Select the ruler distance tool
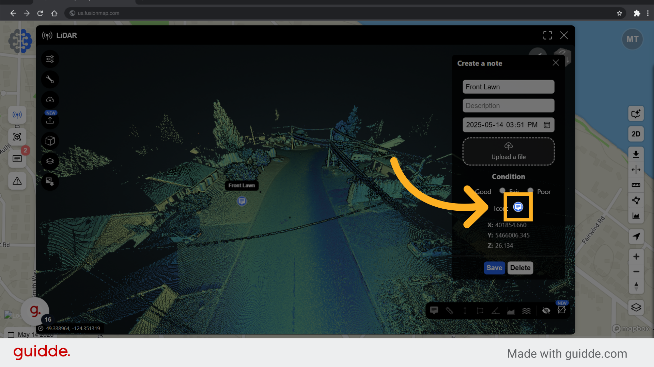The image size is (654, 367). click(x=449, y=310)
